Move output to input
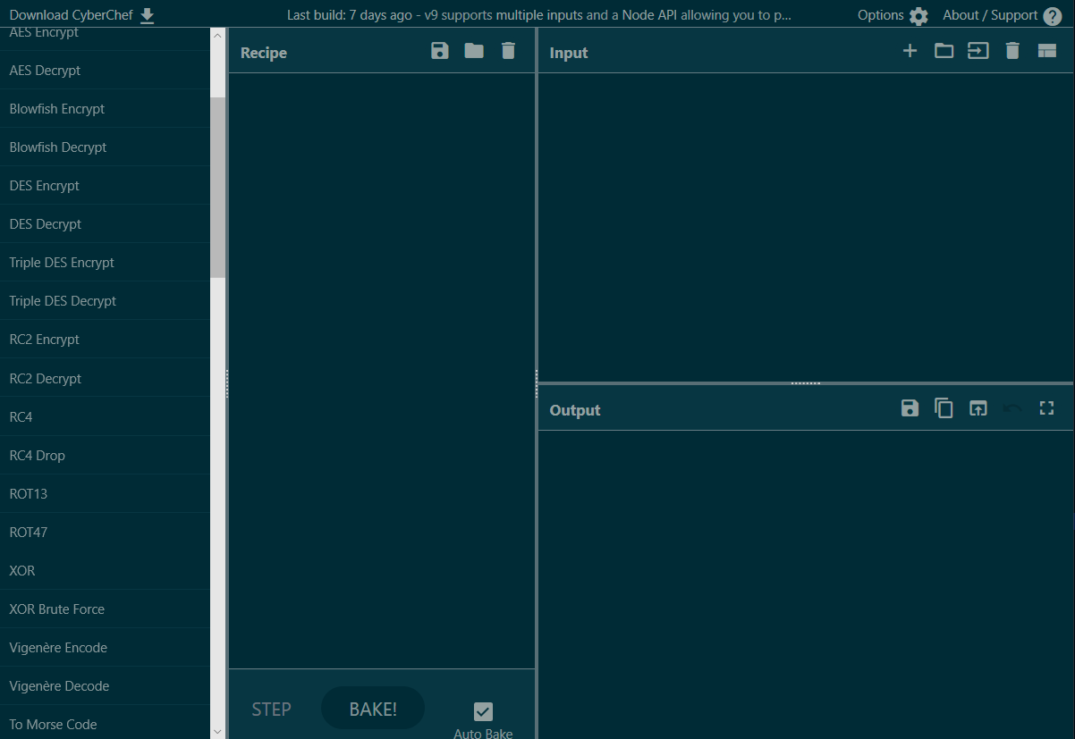Screen dimensions: 1075x739 978,408
